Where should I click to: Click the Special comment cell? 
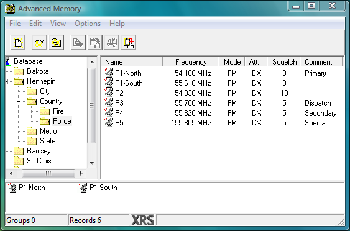tap(316, 123)
